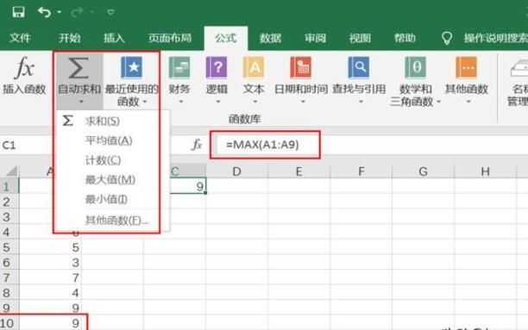The image size is (528, 330).
Task: Open the 文本 functions icon
Action: 254,67
